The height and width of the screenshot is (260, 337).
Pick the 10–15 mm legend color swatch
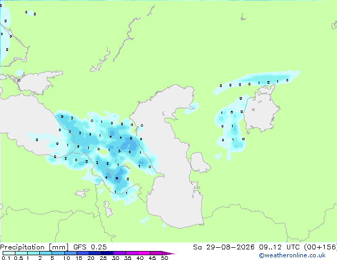click(71, 253)
